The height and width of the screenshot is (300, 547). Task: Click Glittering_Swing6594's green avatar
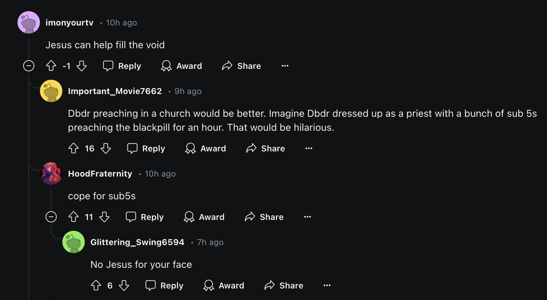[74, 242]
